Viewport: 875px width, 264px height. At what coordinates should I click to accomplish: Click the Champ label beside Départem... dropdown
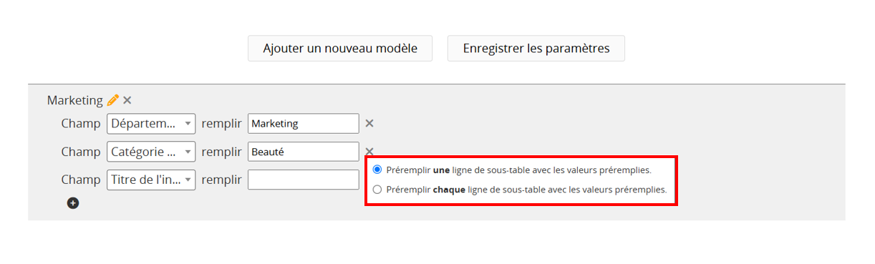point(81,124)
